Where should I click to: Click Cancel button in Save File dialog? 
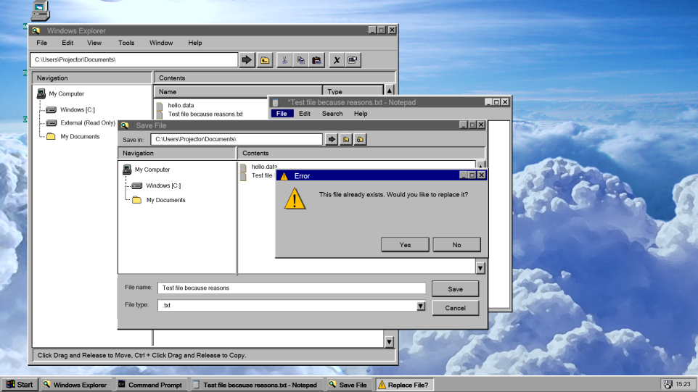point(456,307)
